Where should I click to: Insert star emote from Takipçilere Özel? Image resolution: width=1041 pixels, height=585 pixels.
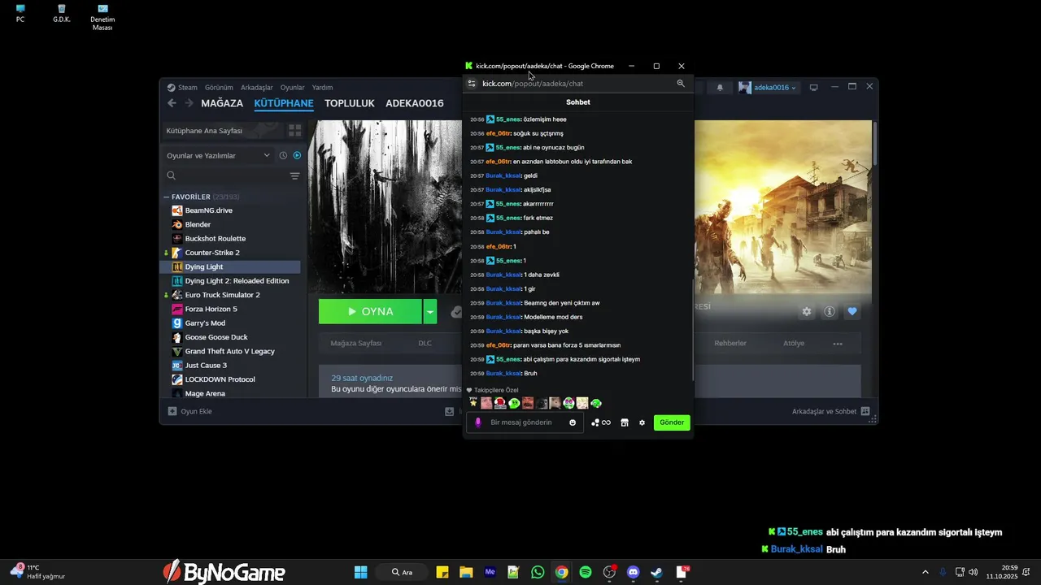473,403
